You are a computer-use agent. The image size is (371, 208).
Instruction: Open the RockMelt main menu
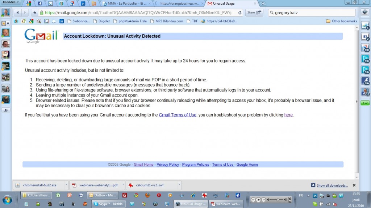(11, 2)
